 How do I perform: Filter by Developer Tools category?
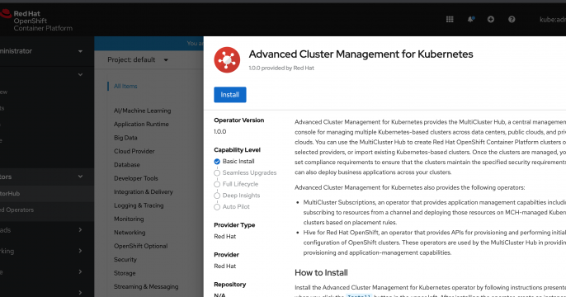click(x=135, y=178)
